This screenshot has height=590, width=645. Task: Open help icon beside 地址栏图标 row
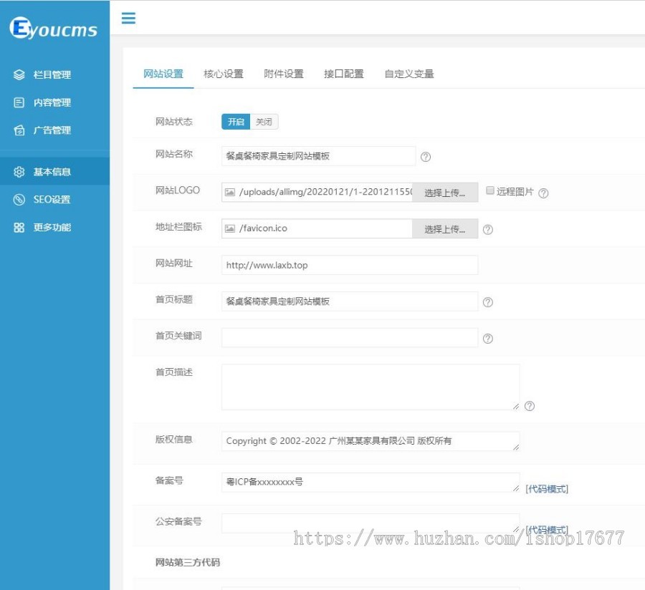pyautogui.click(x=488, y=229)
